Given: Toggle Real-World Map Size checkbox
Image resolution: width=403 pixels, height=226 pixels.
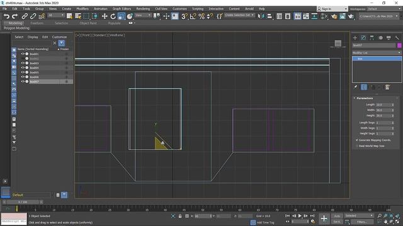Looking at the screenshot, I should [x=357, y=146].
